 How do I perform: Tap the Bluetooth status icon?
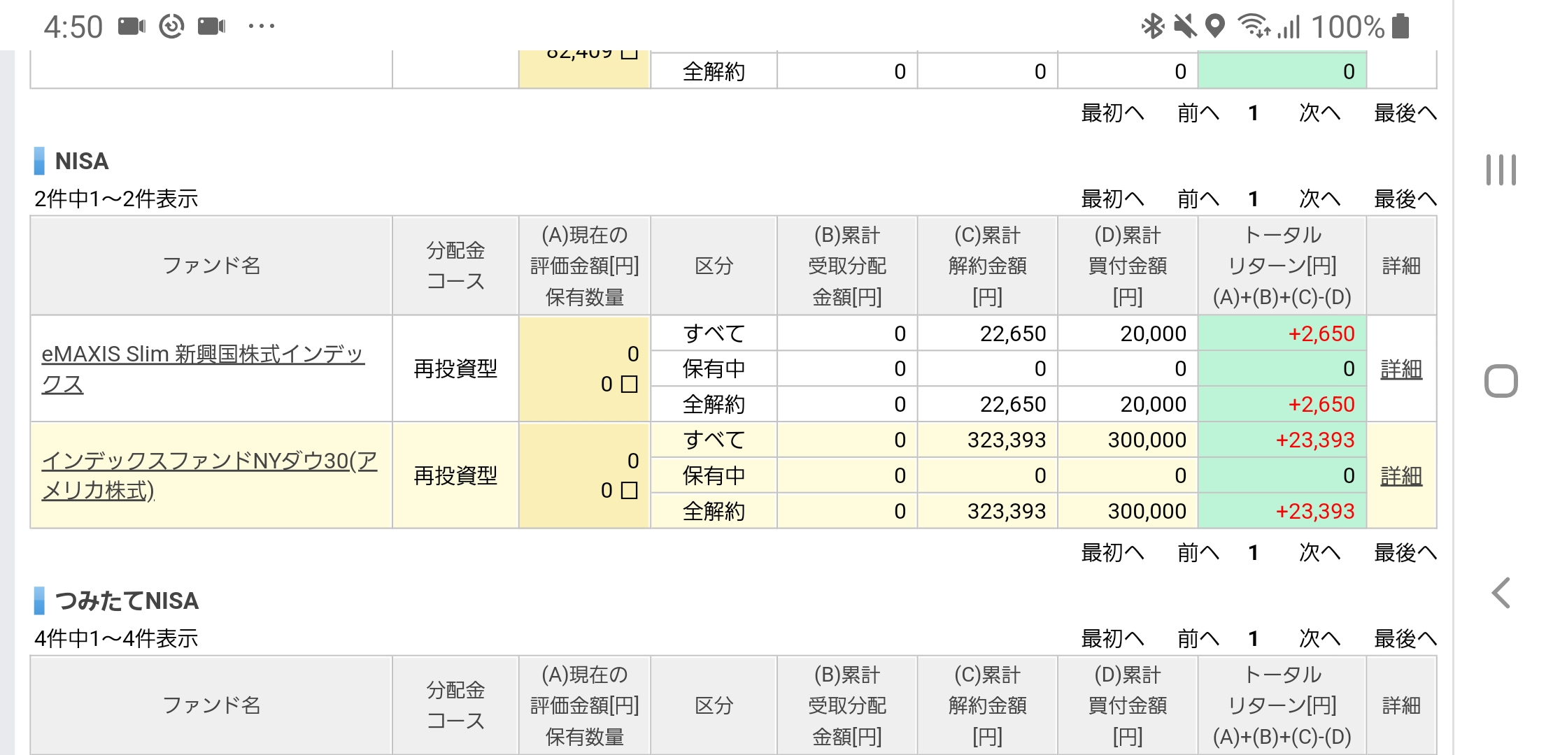pyautogui.click(x=1152, y=27)
